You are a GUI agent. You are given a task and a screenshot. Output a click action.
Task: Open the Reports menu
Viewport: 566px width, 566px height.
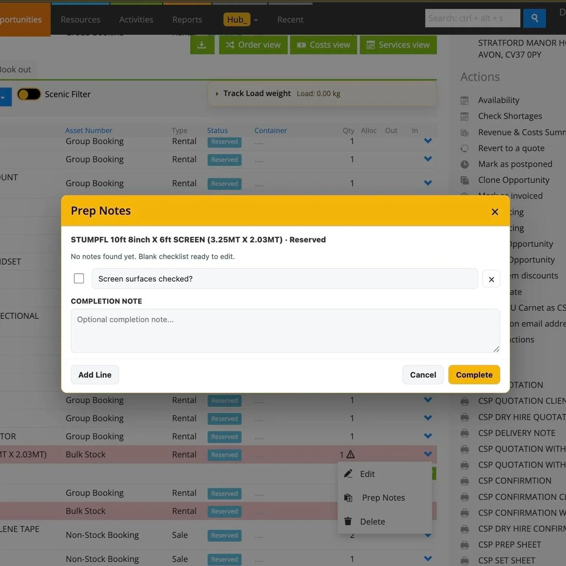pyautogui.click(x=187, y=20)
